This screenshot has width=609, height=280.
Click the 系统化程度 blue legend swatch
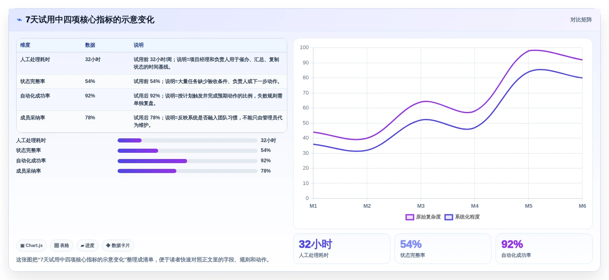[449, 217]
